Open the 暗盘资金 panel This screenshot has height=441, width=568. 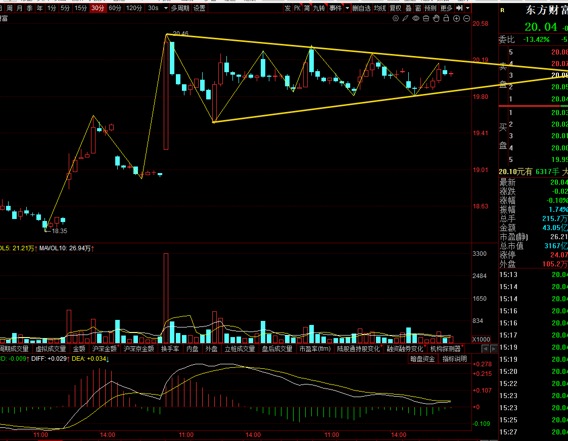422,359
